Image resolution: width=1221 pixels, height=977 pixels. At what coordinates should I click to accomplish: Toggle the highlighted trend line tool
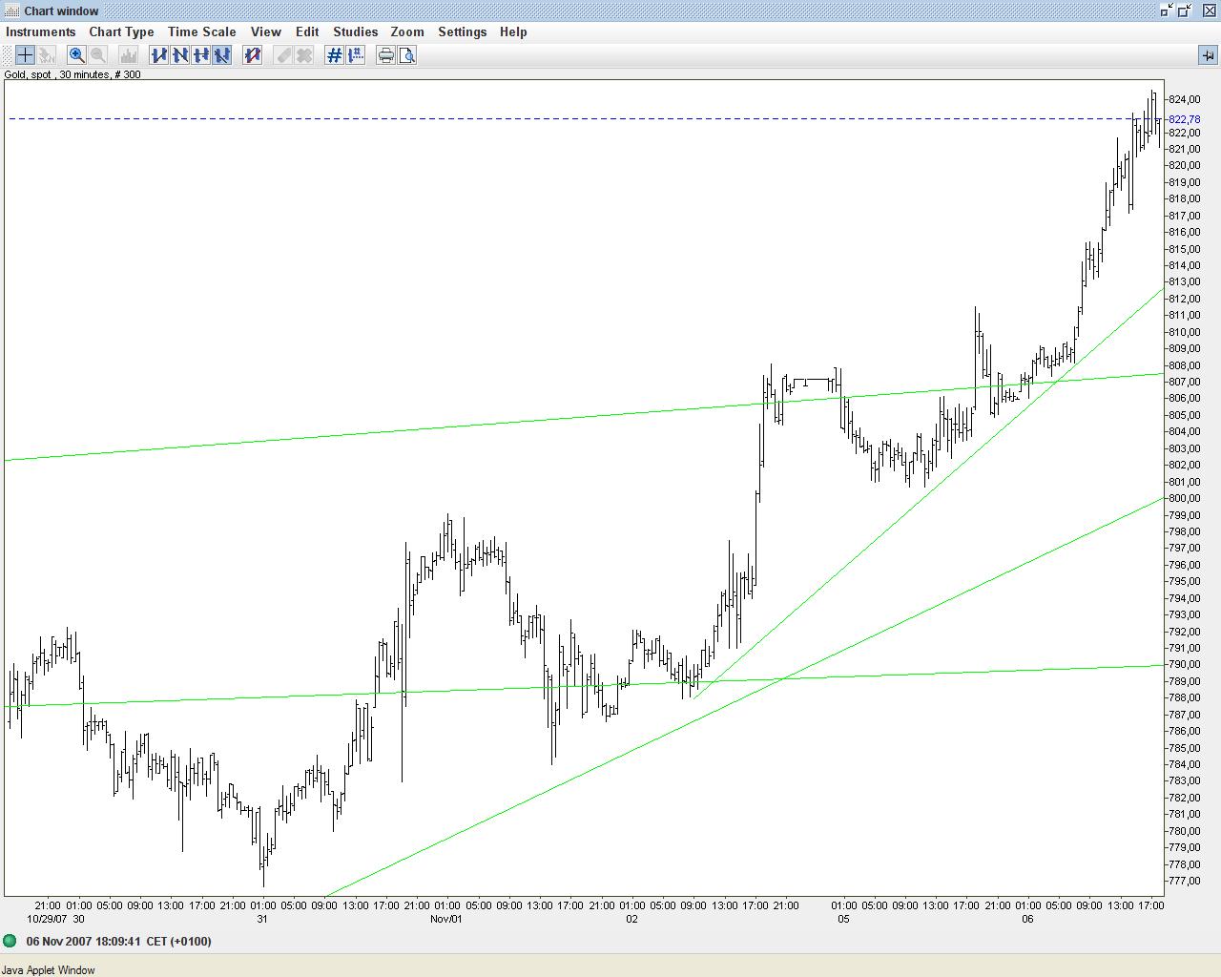(x=222, y=55)
